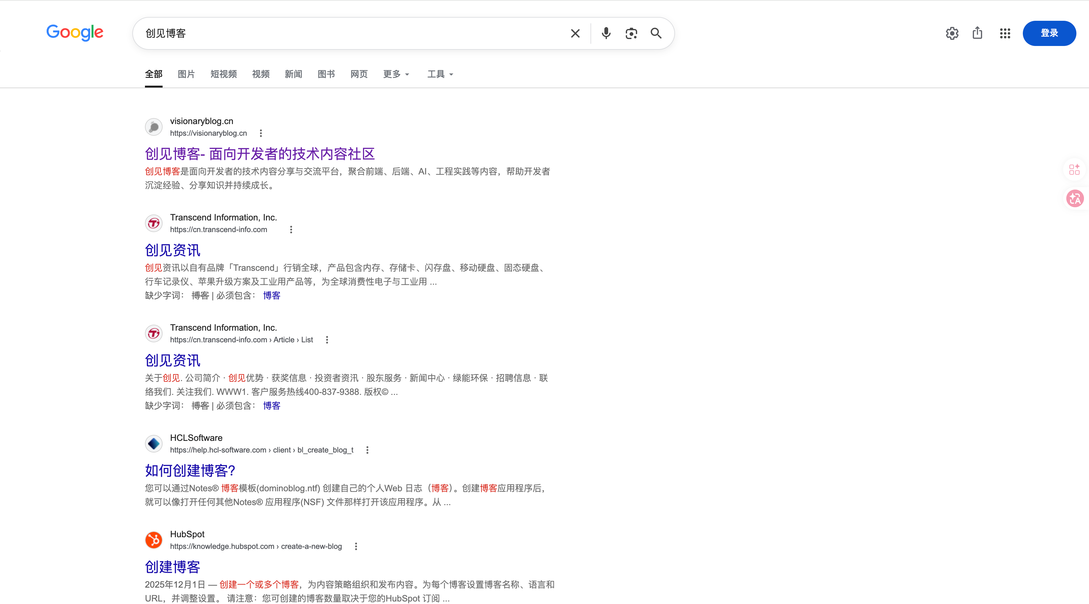Open the 创建博客 HubSpot result

click(x=172, y=567)
